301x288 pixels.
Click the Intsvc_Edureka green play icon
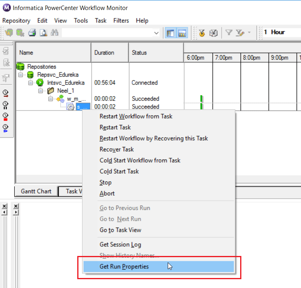click(x=40, y=83)
